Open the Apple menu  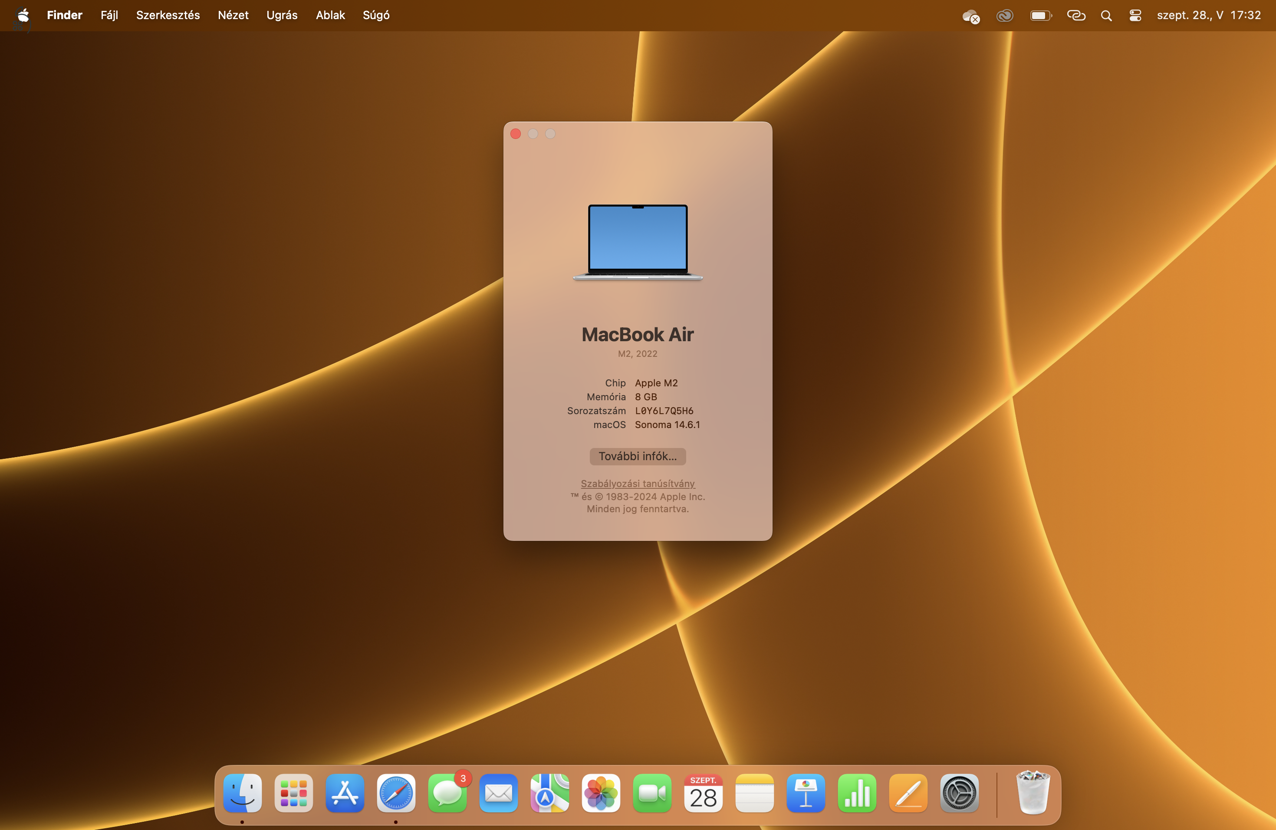pyautogui.click(x=23, y=15)
